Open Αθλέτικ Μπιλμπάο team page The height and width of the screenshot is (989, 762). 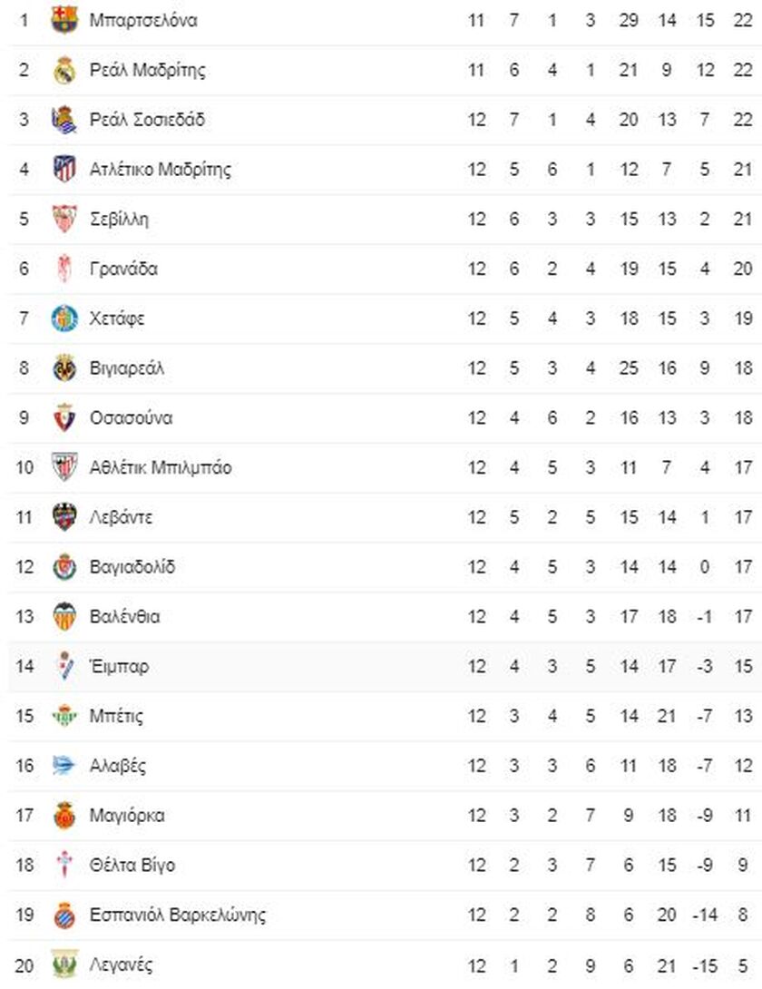pyautogui.click(x=161, y=467)
